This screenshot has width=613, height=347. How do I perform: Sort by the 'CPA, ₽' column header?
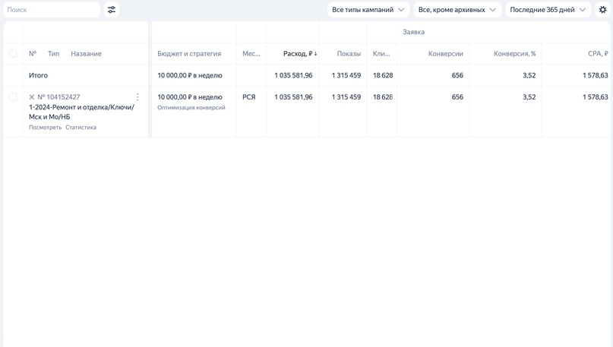(598, 54)
